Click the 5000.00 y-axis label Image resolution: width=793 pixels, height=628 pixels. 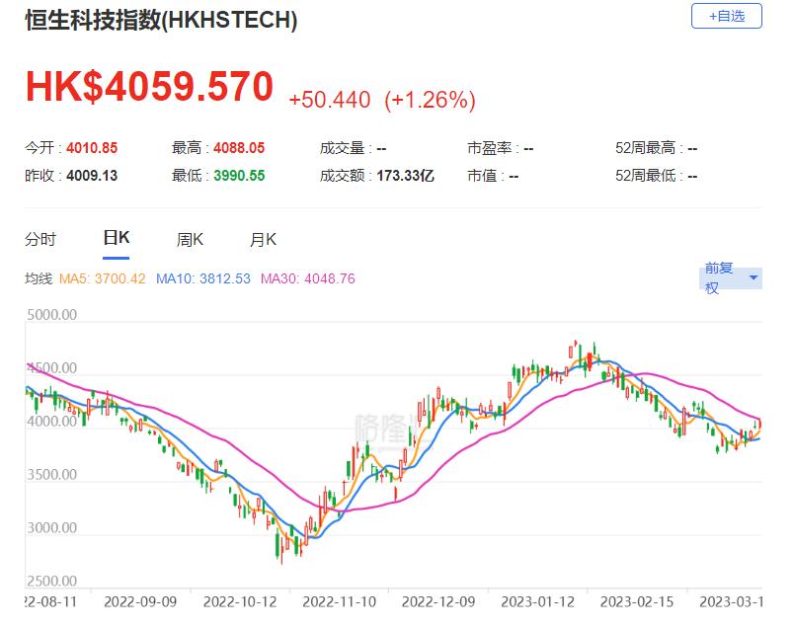point(51,315)
